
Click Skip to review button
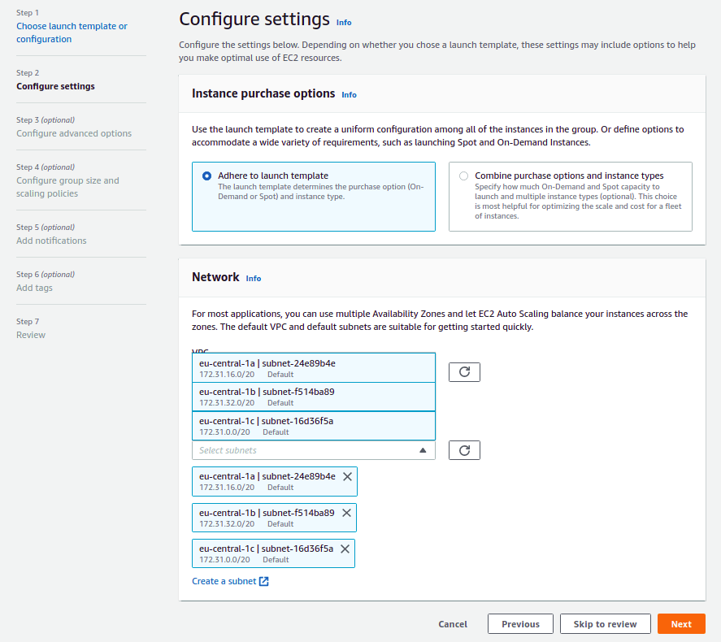point(605,624)
